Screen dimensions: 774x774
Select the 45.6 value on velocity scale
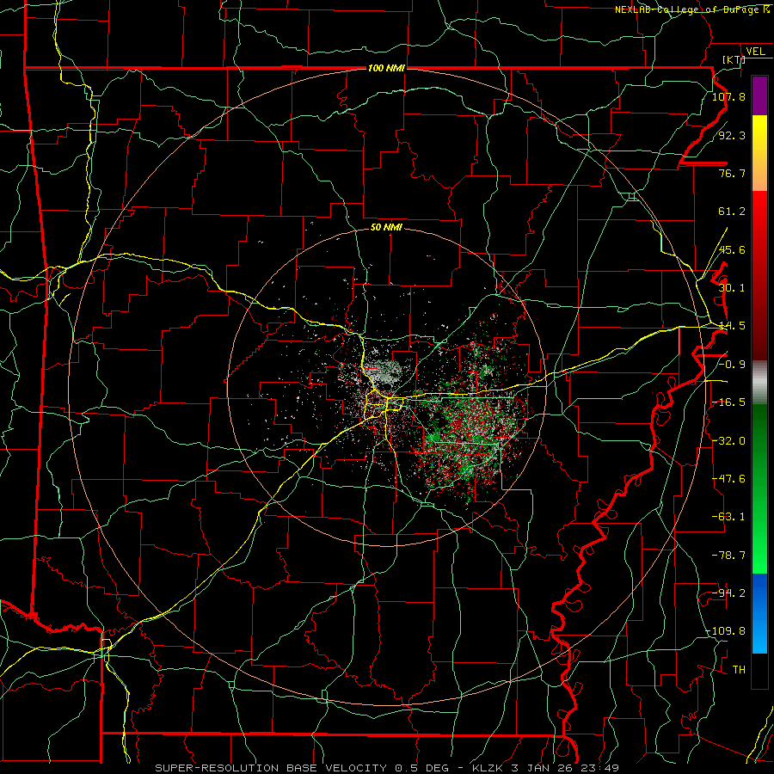[x=732, y=249]
